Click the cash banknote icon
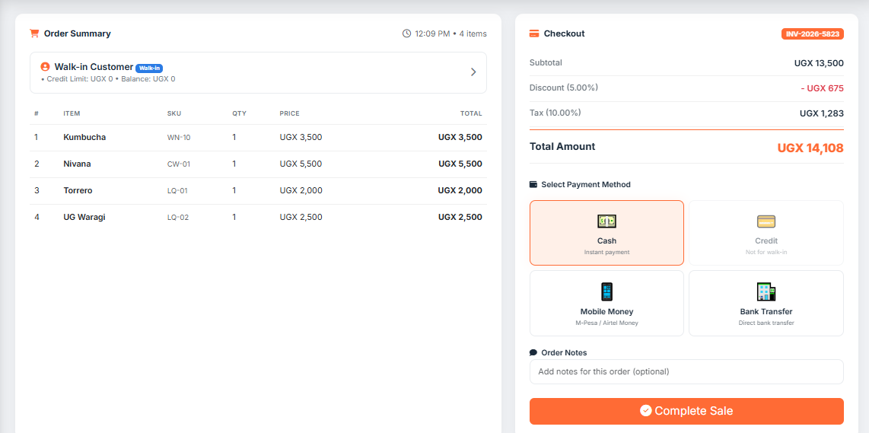Screen dimensions: 869x433 pyautogui.click(x=607, y=221)
